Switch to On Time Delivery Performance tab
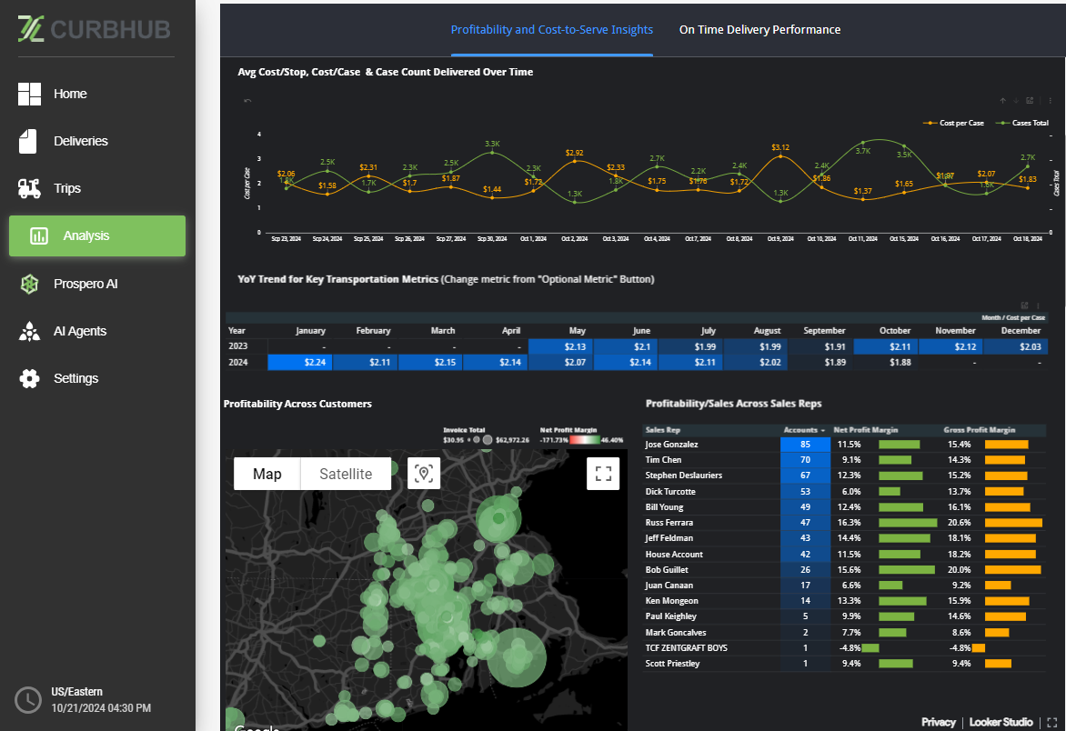The image size is (1066, 731). [x=759, y=30]
